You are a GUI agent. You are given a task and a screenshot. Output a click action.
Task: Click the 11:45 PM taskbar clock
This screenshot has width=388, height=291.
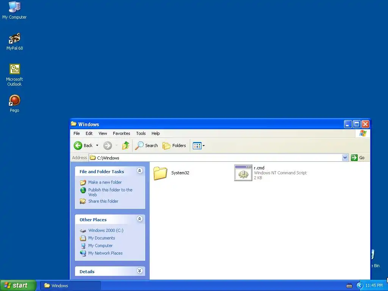pos(374,286)
